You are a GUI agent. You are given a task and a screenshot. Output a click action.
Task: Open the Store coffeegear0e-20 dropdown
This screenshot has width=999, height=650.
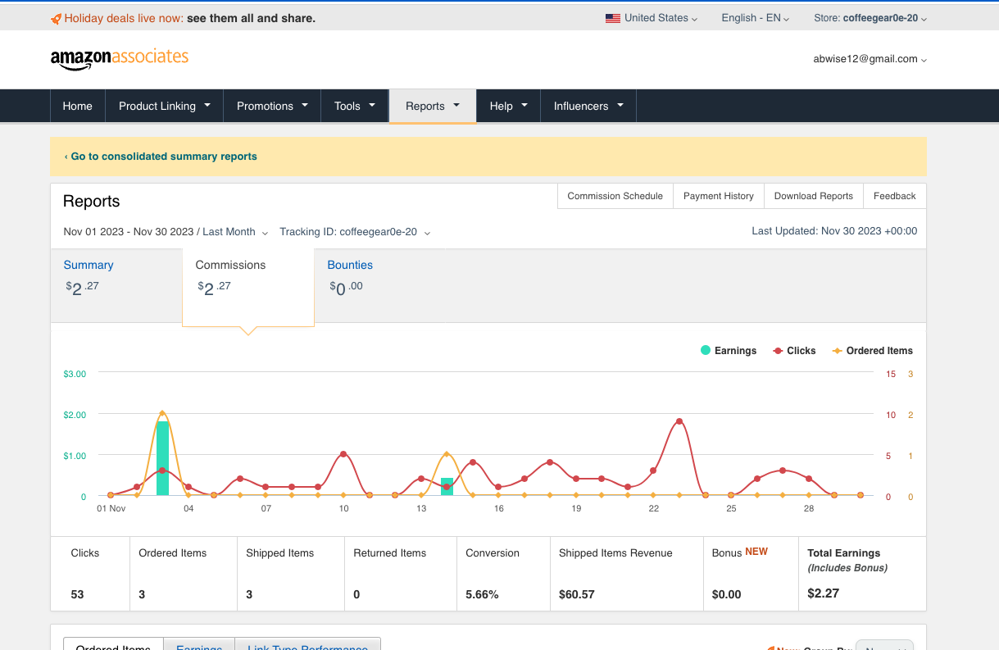pyautogui.click(x=870, y=18)
